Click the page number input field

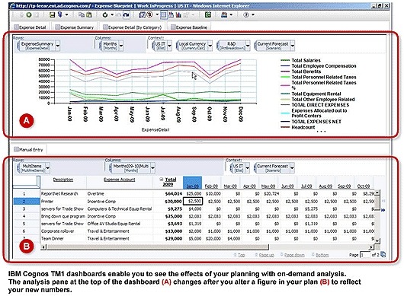(x=365, y=255)
